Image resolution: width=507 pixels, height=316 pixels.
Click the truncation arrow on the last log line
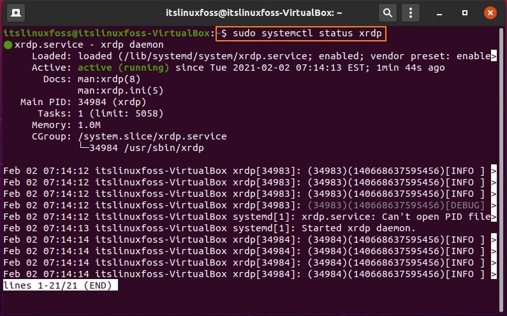coord(494,275)
